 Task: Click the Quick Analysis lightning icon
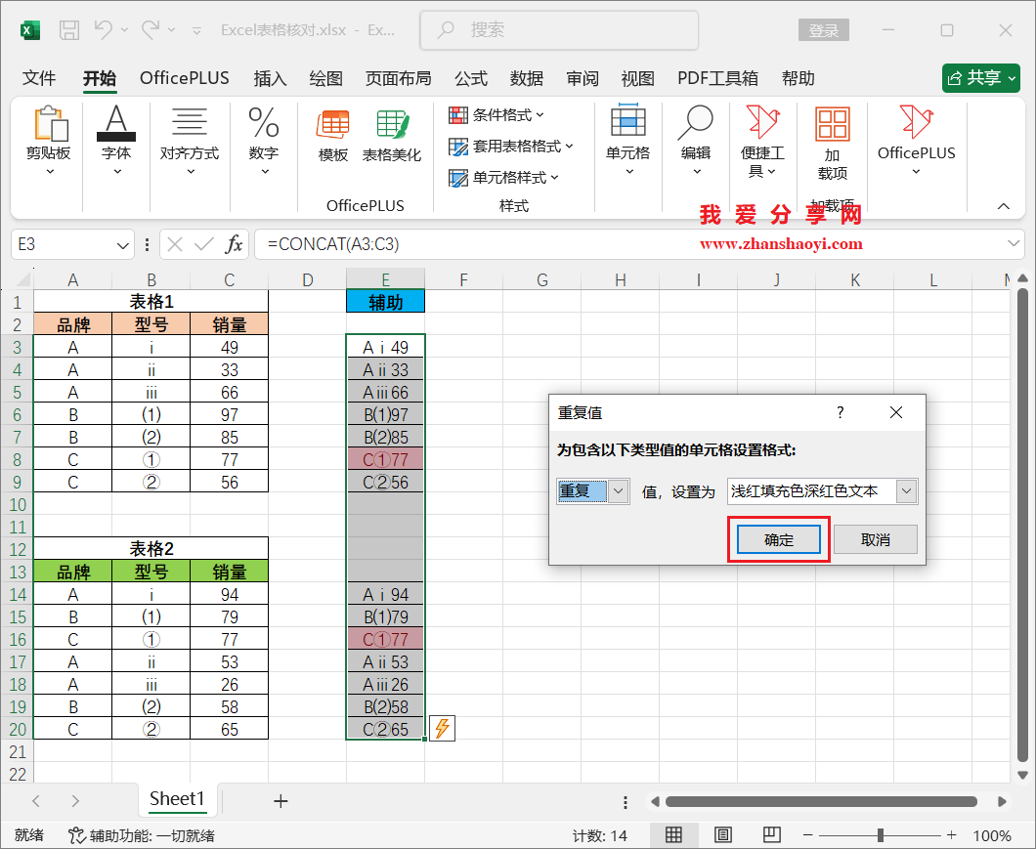442,728
